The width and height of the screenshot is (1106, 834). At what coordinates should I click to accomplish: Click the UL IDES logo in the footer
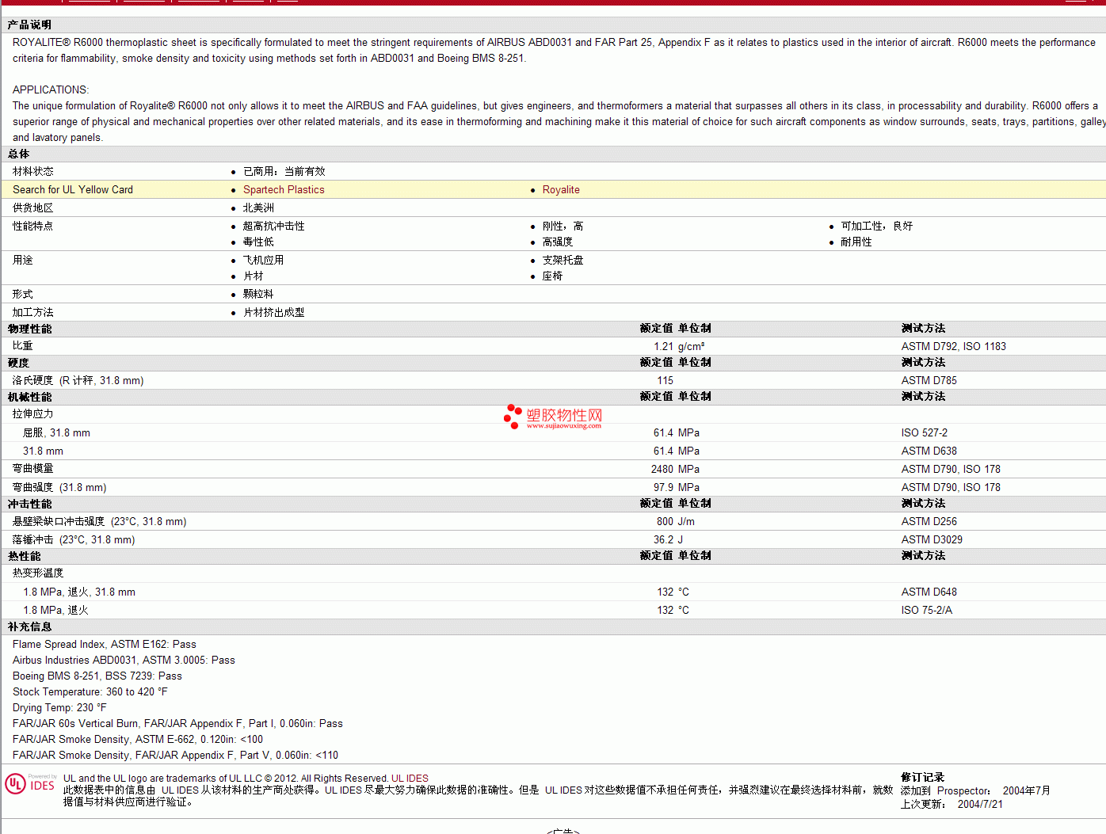coord(30,784)
